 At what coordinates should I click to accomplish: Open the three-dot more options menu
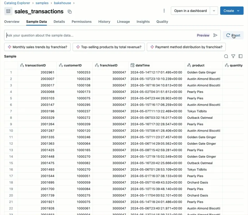pyautogui.click(x=164, y=11)
